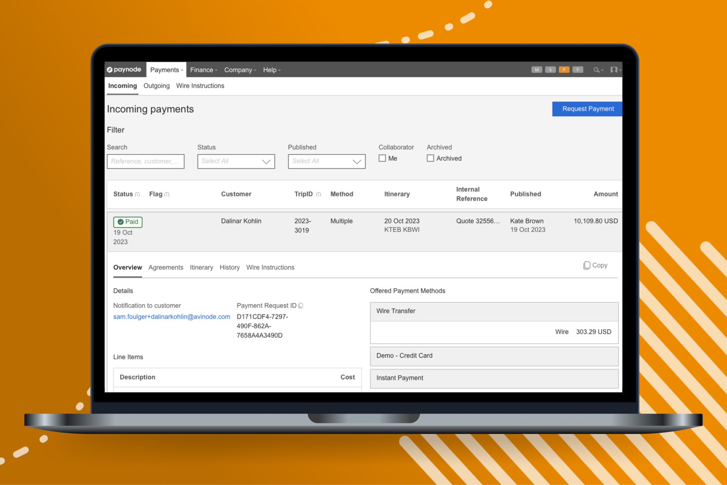Open the user profile menu
This screenshot has width=727, height=485.
point(616,70)
